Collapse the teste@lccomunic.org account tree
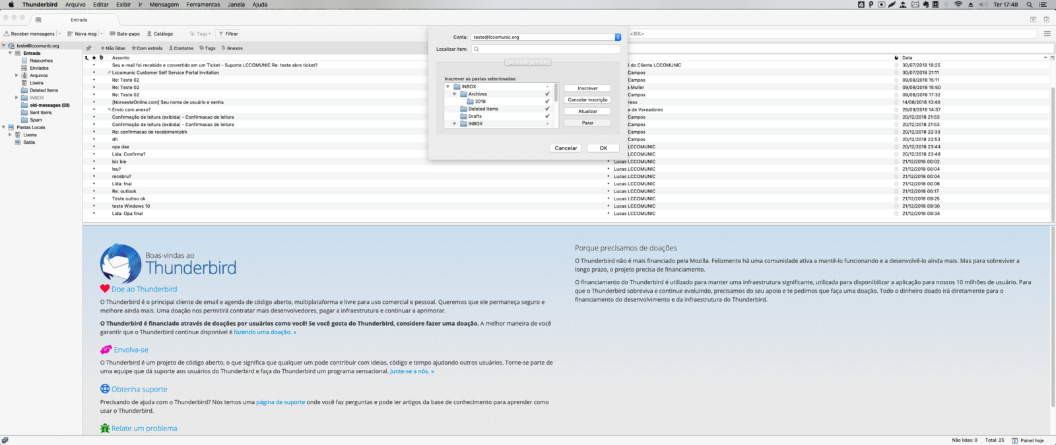The width and height of the screenshot is (1056, 445). coord(3,45)
